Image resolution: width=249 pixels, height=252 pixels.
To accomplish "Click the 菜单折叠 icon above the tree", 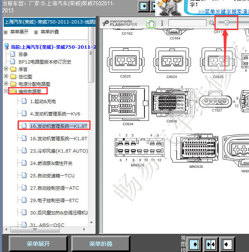I will pyautogui.click(x=36, y=32).
